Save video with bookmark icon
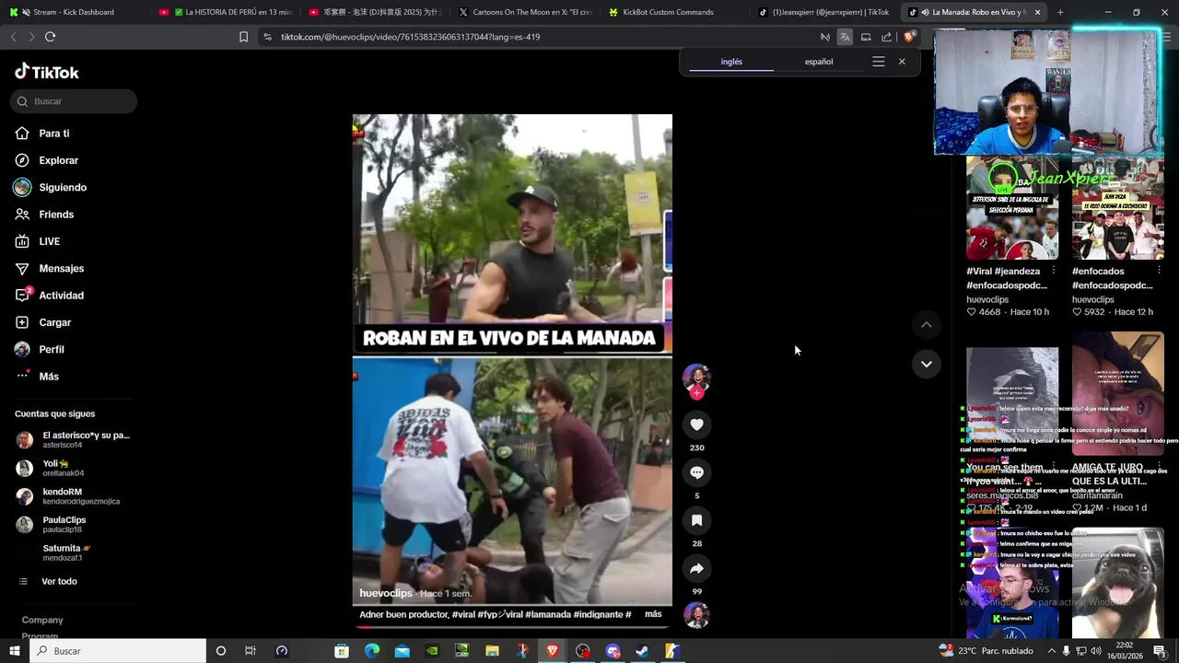This screenshot has width=1179, height=663. point(696,520)
